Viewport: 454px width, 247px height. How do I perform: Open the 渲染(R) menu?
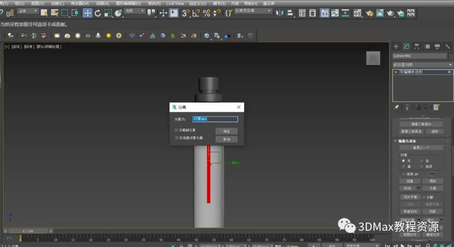pyautogui.click(x=154, y=3)
